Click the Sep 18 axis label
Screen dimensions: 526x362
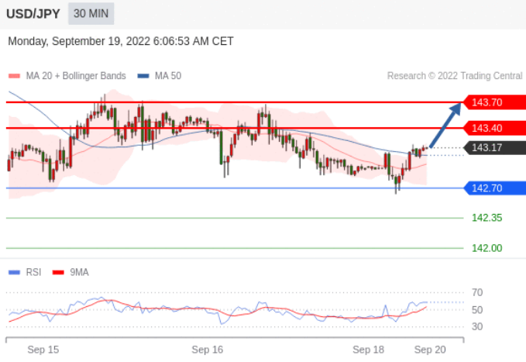[368, 350]
